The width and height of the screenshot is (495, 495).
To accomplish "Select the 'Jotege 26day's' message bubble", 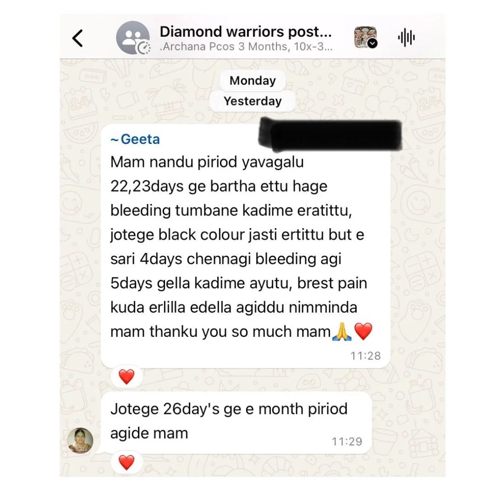I will click(236, 423).
